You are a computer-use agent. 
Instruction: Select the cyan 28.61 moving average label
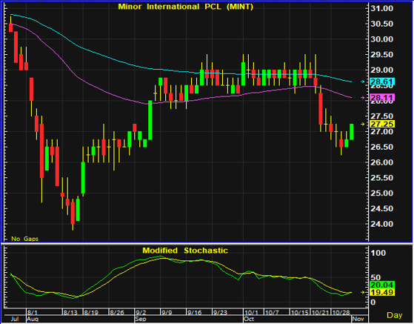click(382, 82)
